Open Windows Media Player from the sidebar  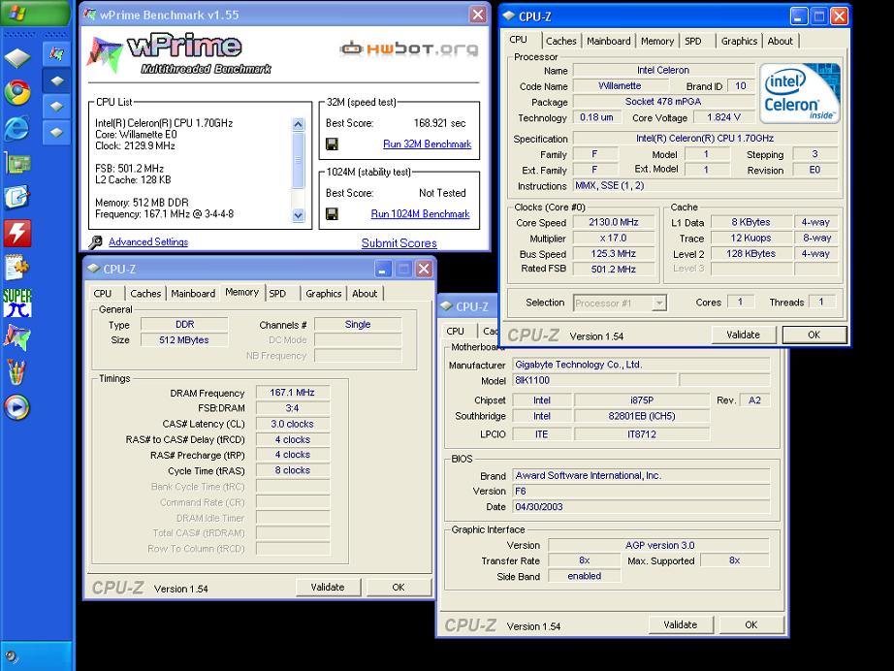click(x=17, y=407)
